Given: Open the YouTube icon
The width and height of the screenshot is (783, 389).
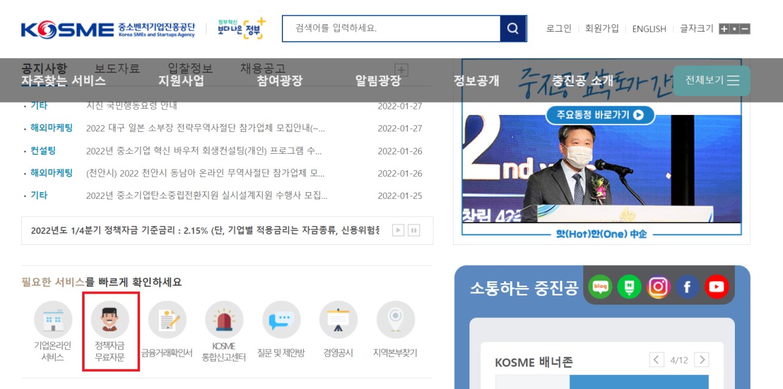Looking at the screenshot, I should click(717, 287).
